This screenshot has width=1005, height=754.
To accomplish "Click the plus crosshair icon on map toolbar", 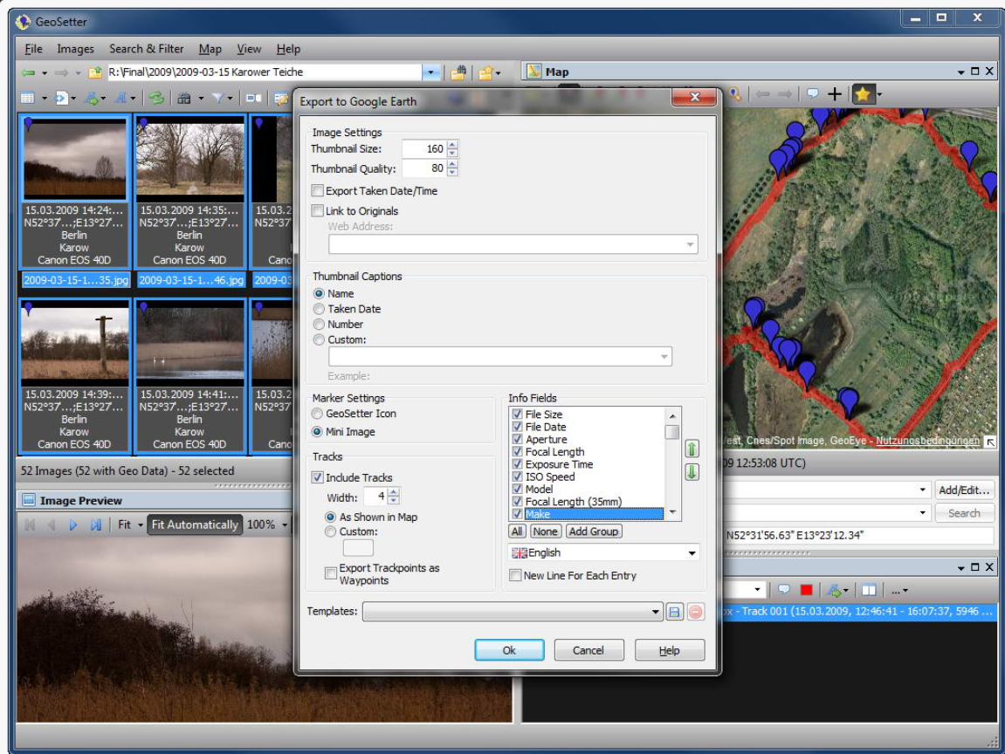I will (x=835, y=95).
